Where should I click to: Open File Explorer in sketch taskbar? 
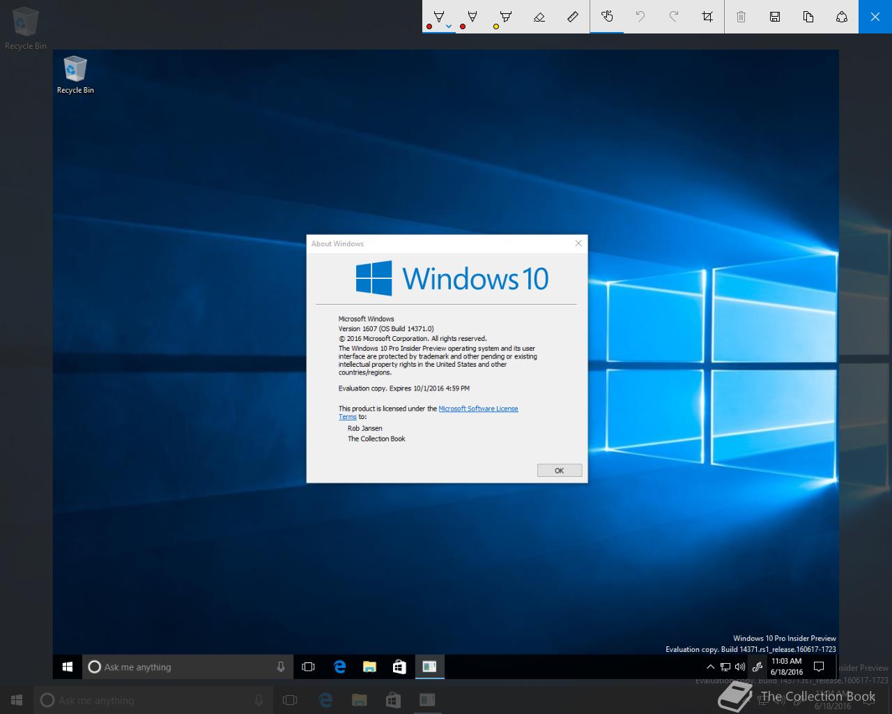(x=369, y=667)
